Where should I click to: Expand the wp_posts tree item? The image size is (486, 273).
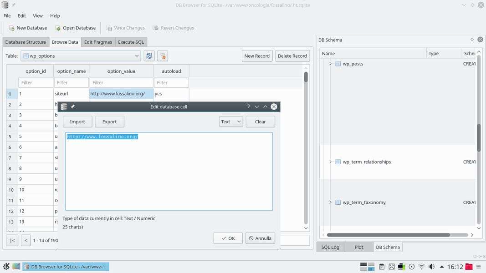tap(330, 63)
